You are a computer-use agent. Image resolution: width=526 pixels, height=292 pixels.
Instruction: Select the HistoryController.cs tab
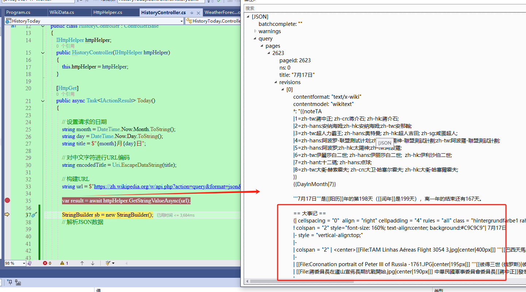(163, 12)
